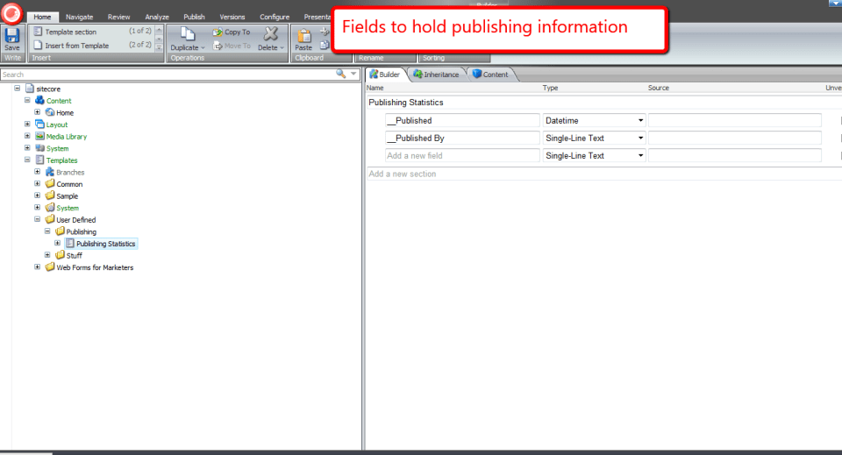Open the __Published field type dropdown

coord(640,121)
